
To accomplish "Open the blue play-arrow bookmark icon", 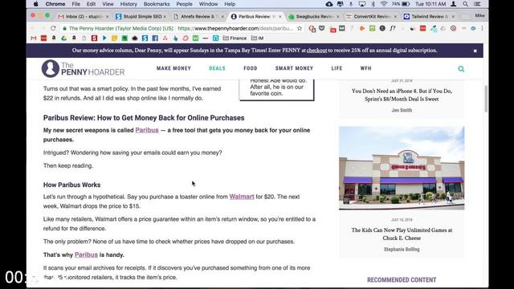I will pos(104,39).
